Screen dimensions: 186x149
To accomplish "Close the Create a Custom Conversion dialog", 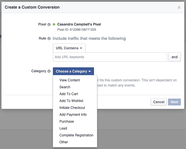I will click(179, 7).
